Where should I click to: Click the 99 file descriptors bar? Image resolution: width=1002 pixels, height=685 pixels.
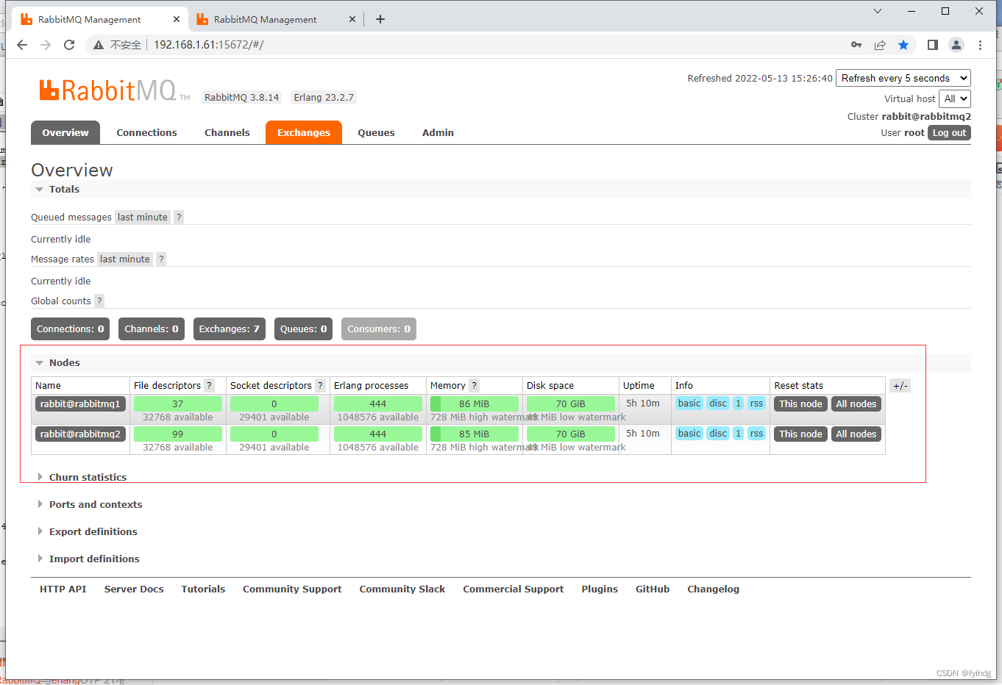click(x=177, y=434)
